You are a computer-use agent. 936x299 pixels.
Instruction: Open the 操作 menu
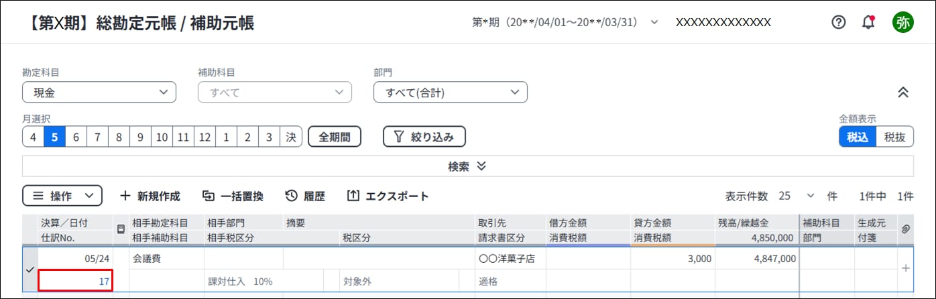point(62,196)
